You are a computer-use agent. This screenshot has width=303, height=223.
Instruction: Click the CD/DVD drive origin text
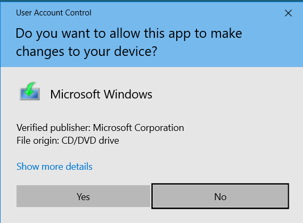90,141
